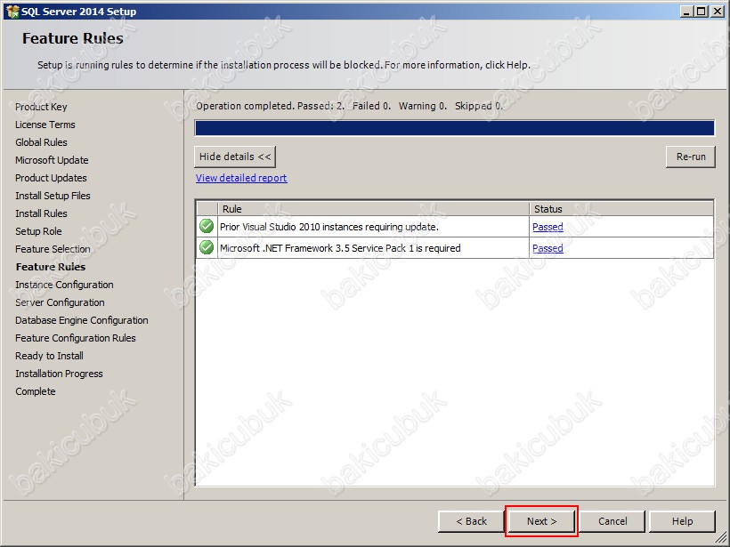Open Passed status for .NET Framework 3.5 rule
Viewport: 730px width, 547px height.
pos(547,248)
